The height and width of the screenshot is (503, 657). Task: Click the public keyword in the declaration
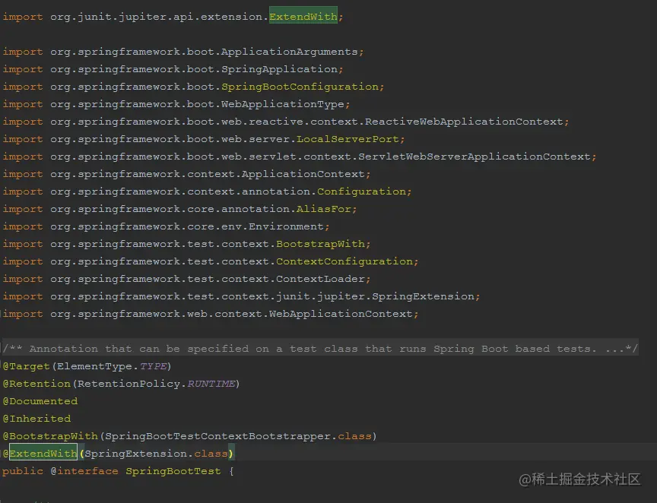(23, 471)
